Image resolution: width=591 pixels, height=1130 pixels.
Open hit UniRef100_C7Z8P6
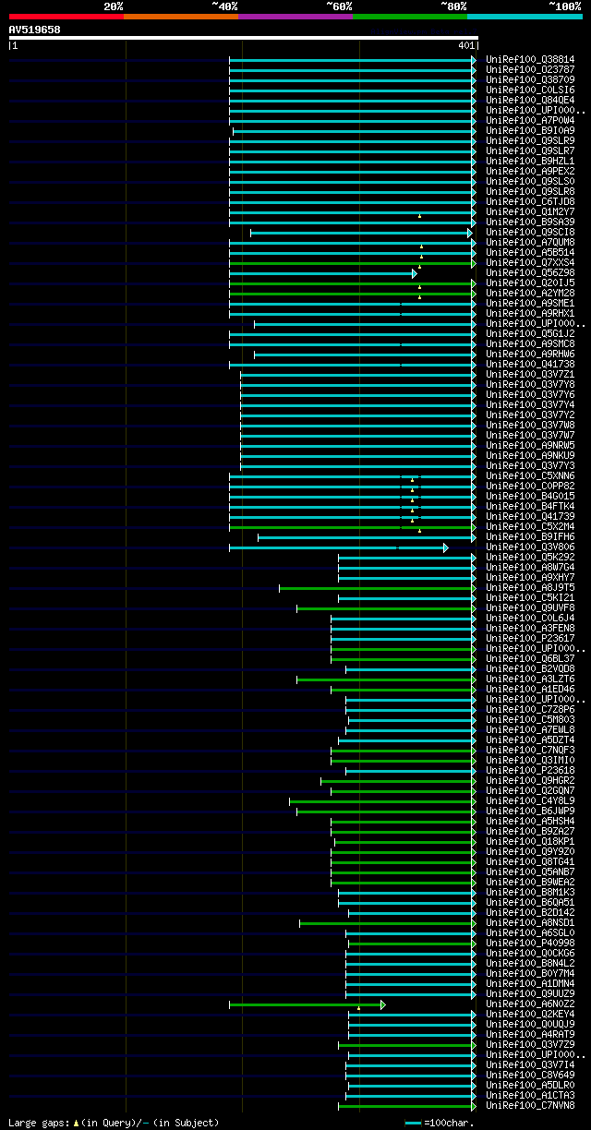530,710
